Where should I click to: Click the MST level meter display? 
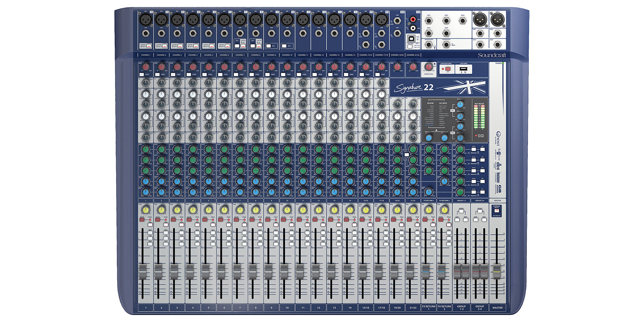click(x=479, y=117)
